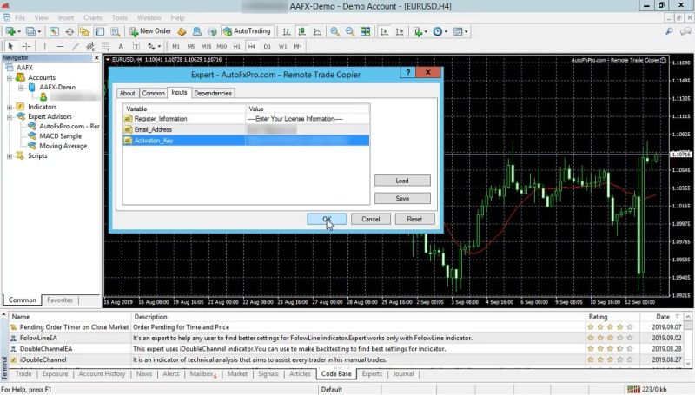Image resolution: width=695 pixels, height=395 pixels.
Task: Open the Charts menu
Action: coord(92,17)
